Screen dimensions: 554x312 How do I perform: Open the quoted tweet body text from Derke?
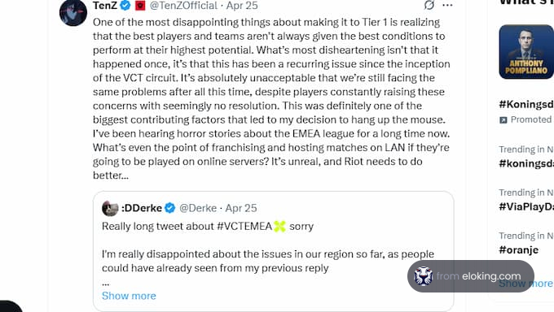point(268,261)
